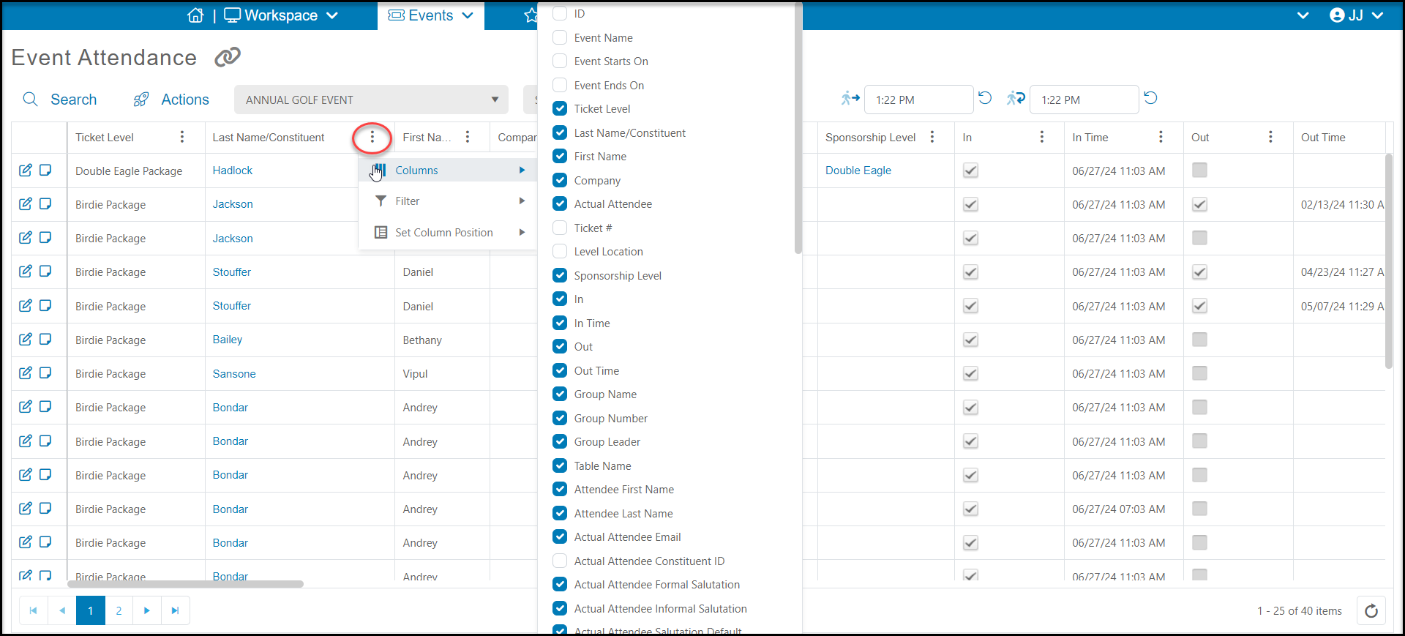Open the In column menu
Viewport: 1405px width, 636px height.
pyautogui.click(x=1042, y=137)
